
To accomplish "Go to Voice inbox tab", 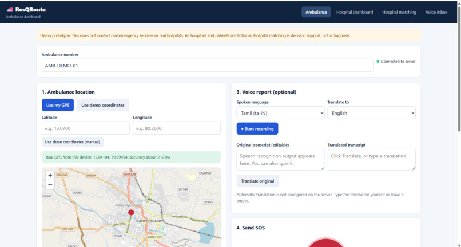I will pyautogui.click(x=436, y=12).
